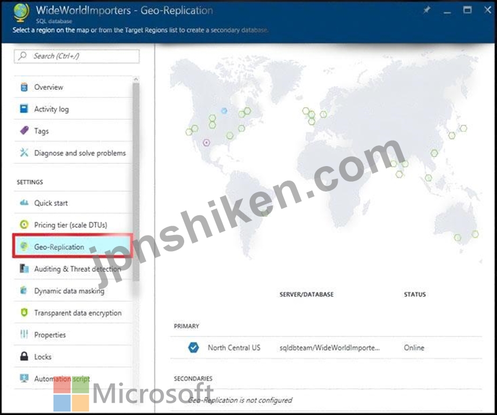Image resolution: width=497 pixels, height=415 pixels.
Task: Click the Quick start icon
Action: 24,203
